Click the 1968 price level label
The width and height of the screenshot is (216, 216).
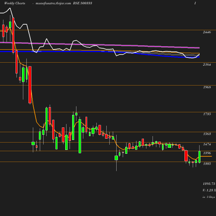[x=207, y=87]
